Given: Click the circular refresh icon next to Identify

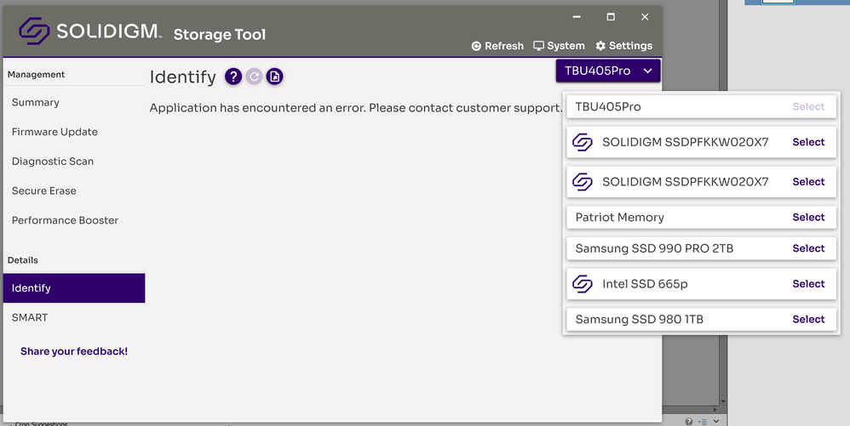Looking at the screenshot, I should click(254, 77).
